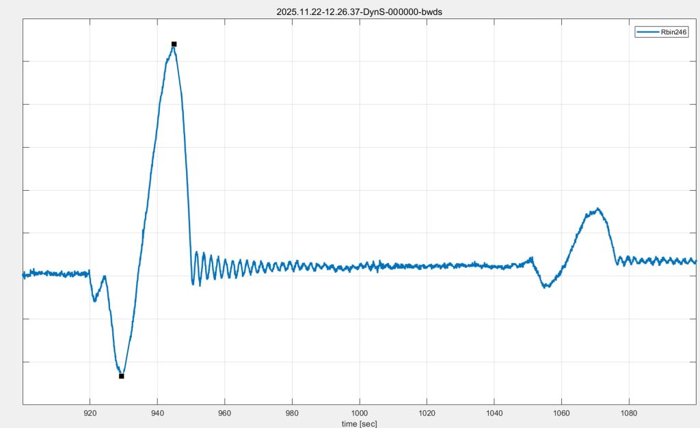Click the small bump on the curve between 920 and 930

[104, 277]
